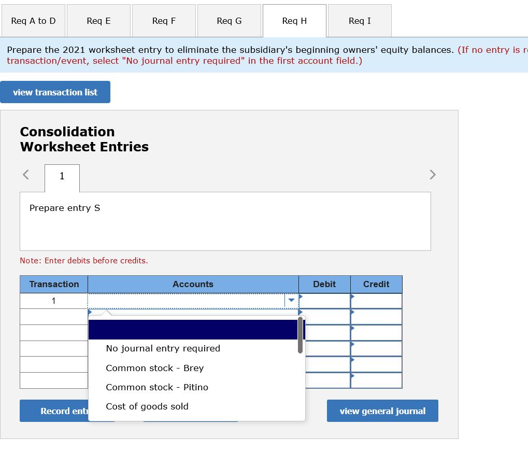Screen dimensions: 528x453
Task: Click the view transaction list button
Action: tap(55, 92)
